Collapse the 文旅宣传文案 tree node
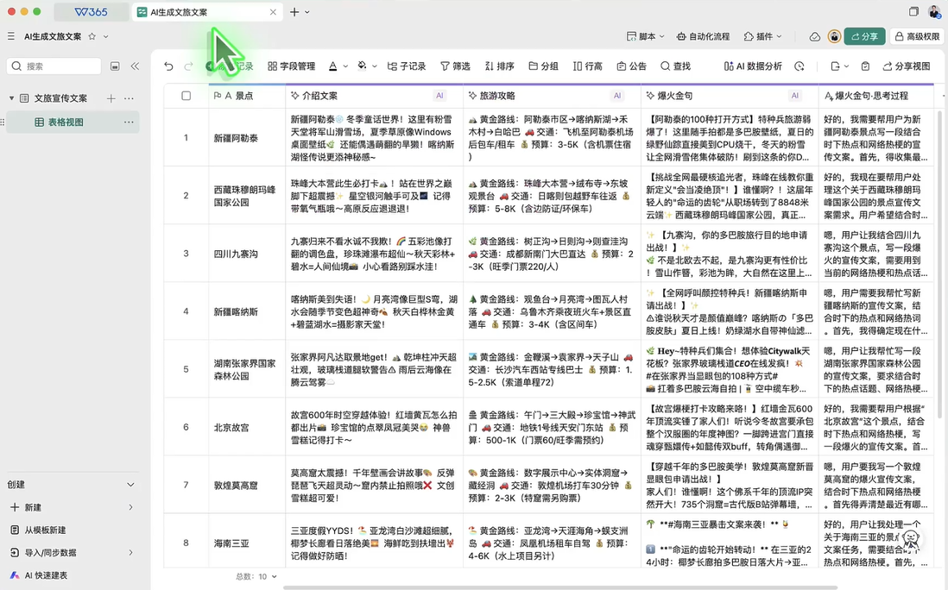This screenshot has width=948, height=590. 12,98
